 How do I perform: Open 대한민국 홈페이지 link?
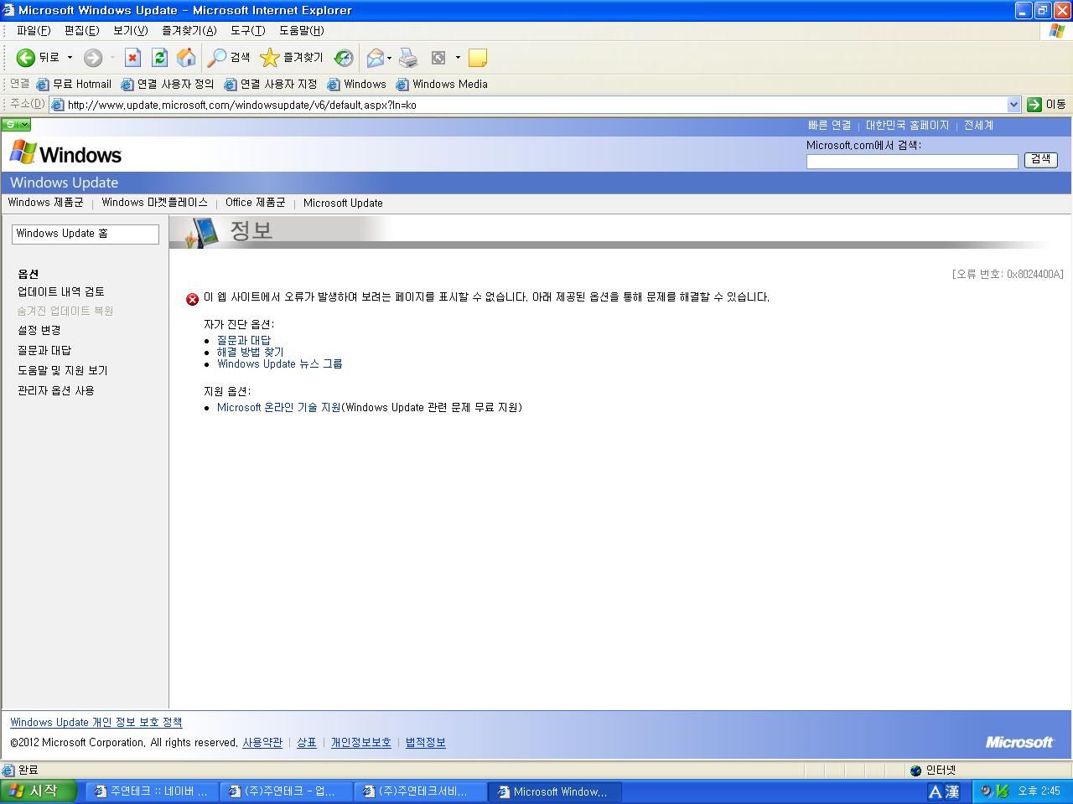coord(907,125)
